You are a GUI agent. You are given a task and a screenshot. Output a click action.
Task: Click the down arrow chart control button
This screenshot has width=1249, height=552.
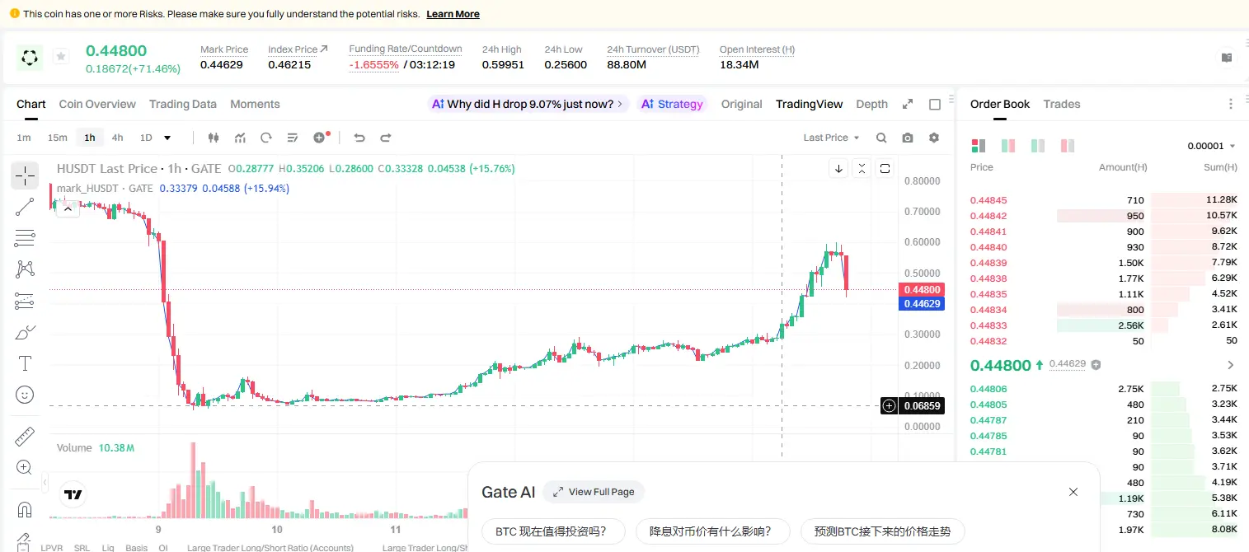pos(838,168)
